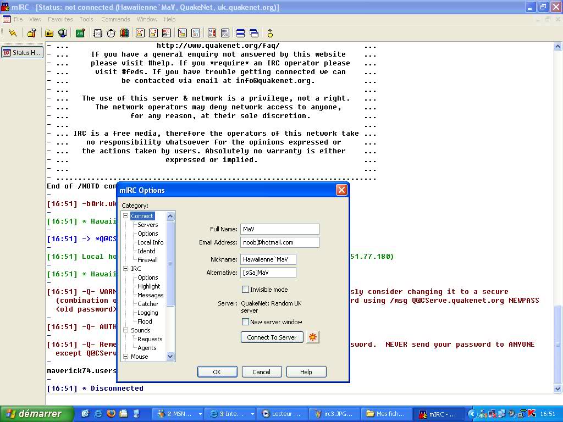Click the Full Name input field
The height and width of the screenshot is (422, 563).
[x=280, y=229]
